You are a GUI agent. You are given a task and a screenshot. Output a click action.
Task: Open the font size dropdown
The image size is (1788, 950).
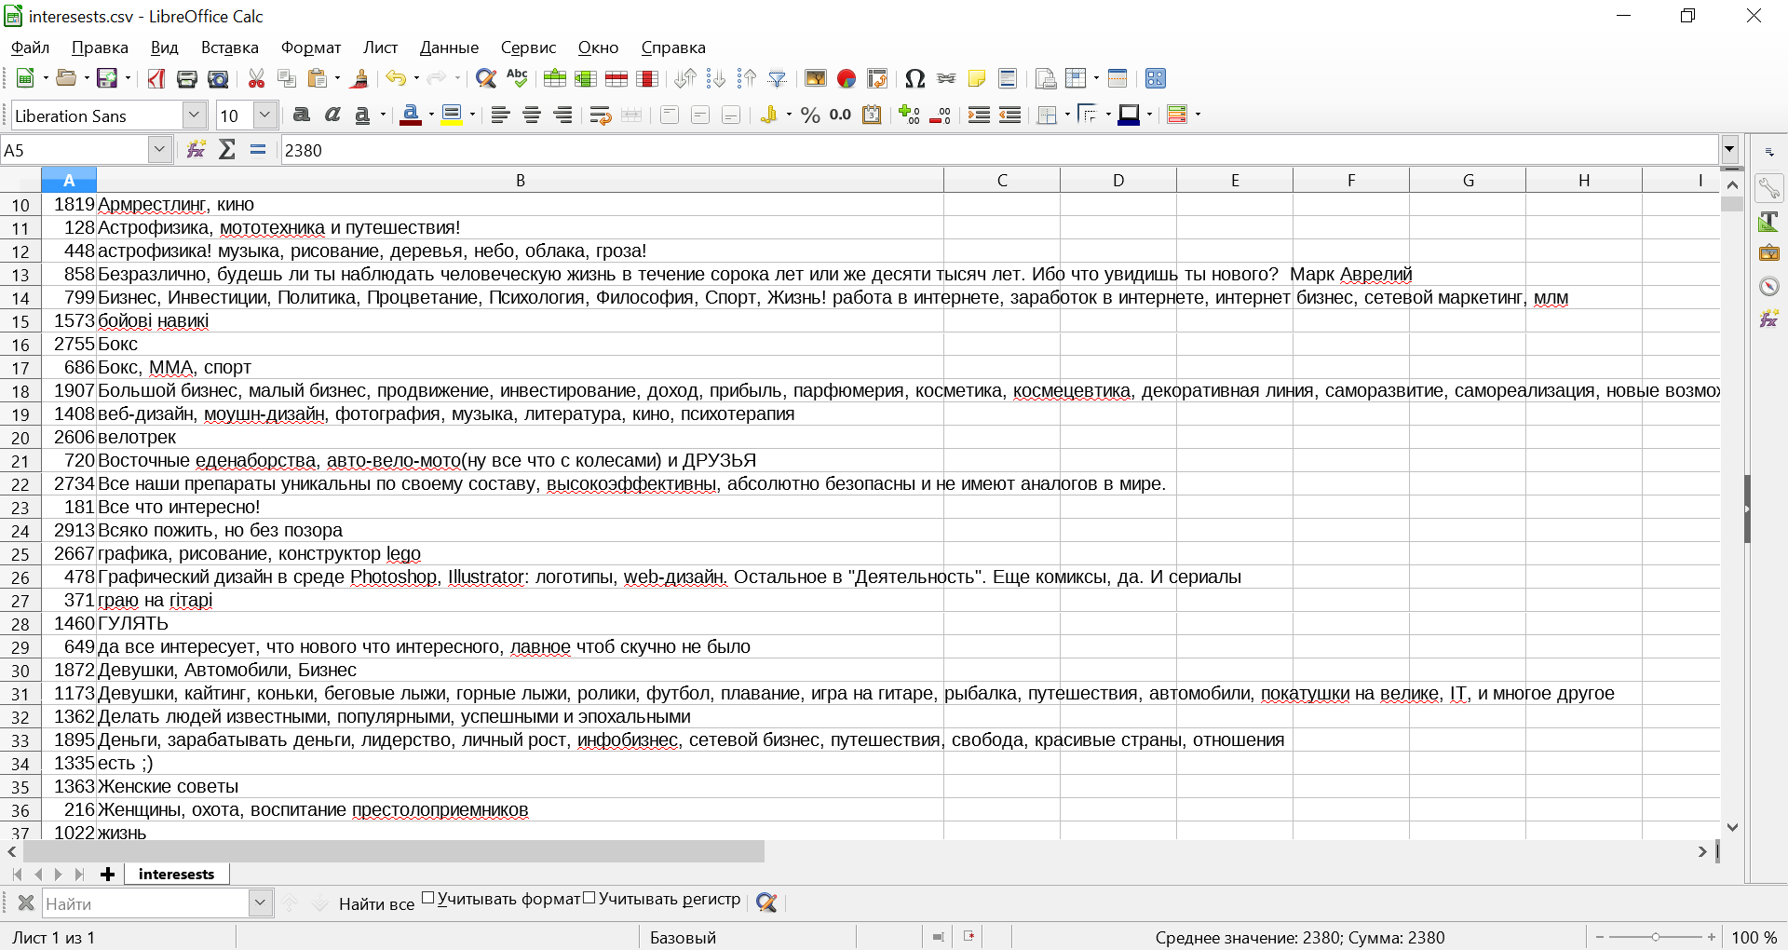tap(265, 115)
